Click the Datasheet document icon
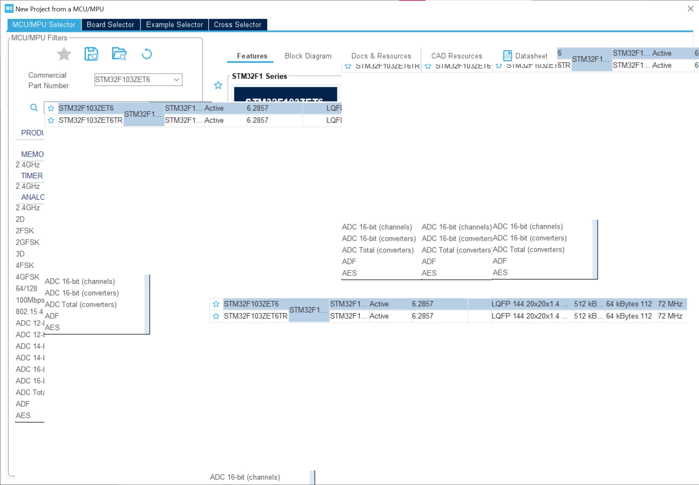 point(508,56)
